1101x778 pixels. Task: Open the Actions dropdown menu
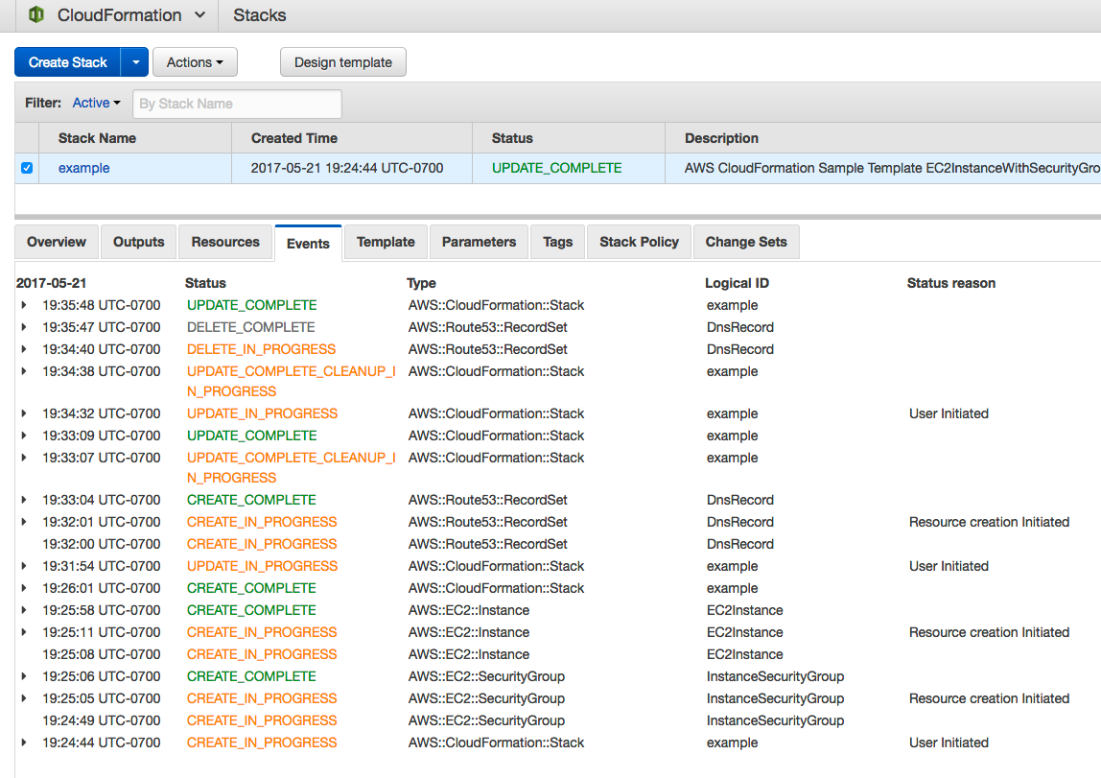point(195,61)
